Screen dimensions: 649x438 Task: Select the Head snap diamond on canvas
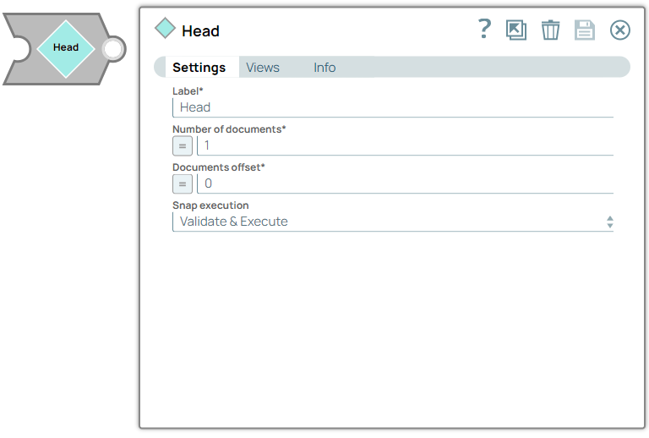tap(65, 48)
